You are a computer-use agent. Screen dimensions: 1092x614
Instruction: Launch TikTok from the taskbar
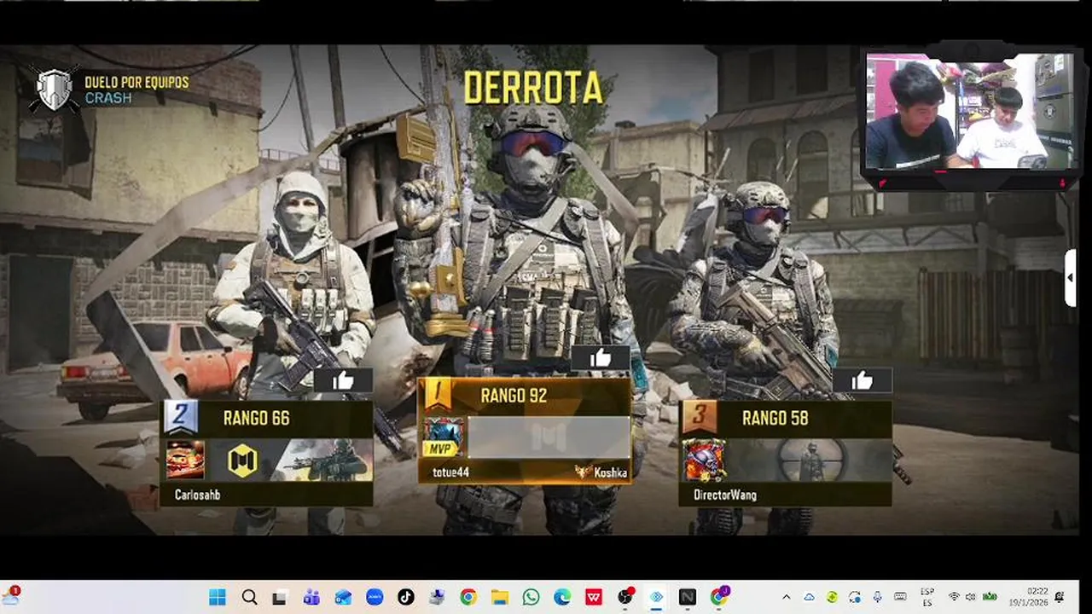coord(405,597)
